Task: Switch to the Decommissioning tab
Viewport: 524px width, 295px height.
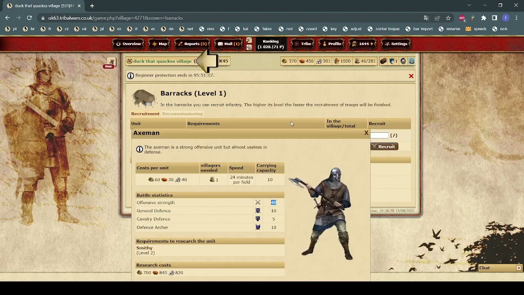Action: [x=182, y=114]
